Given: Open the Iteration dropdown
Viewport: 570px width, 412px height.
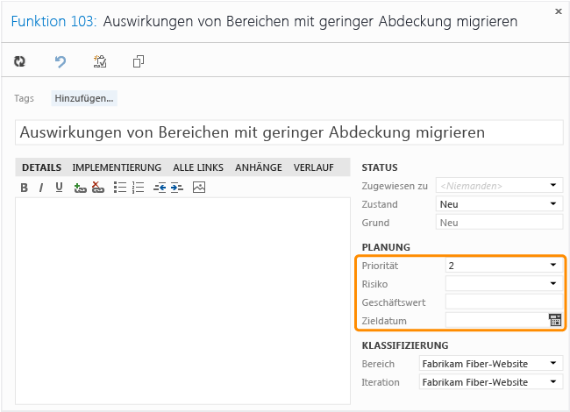Looking at the screenshot, I should coord(553,382).
